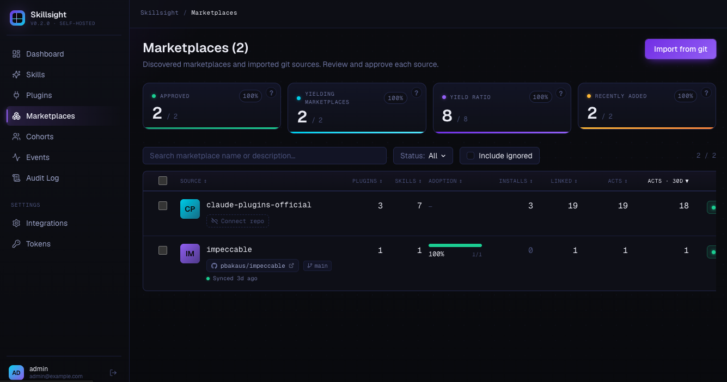Click the Plugins plug icon

click(x=16, y=95)
